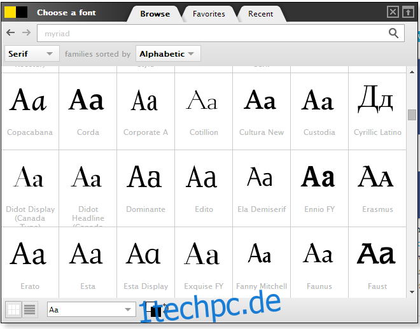Select the Erato font sample
The height and width of the screenshot is (329, 420).
pyautogui.click(x=30, y=263)
